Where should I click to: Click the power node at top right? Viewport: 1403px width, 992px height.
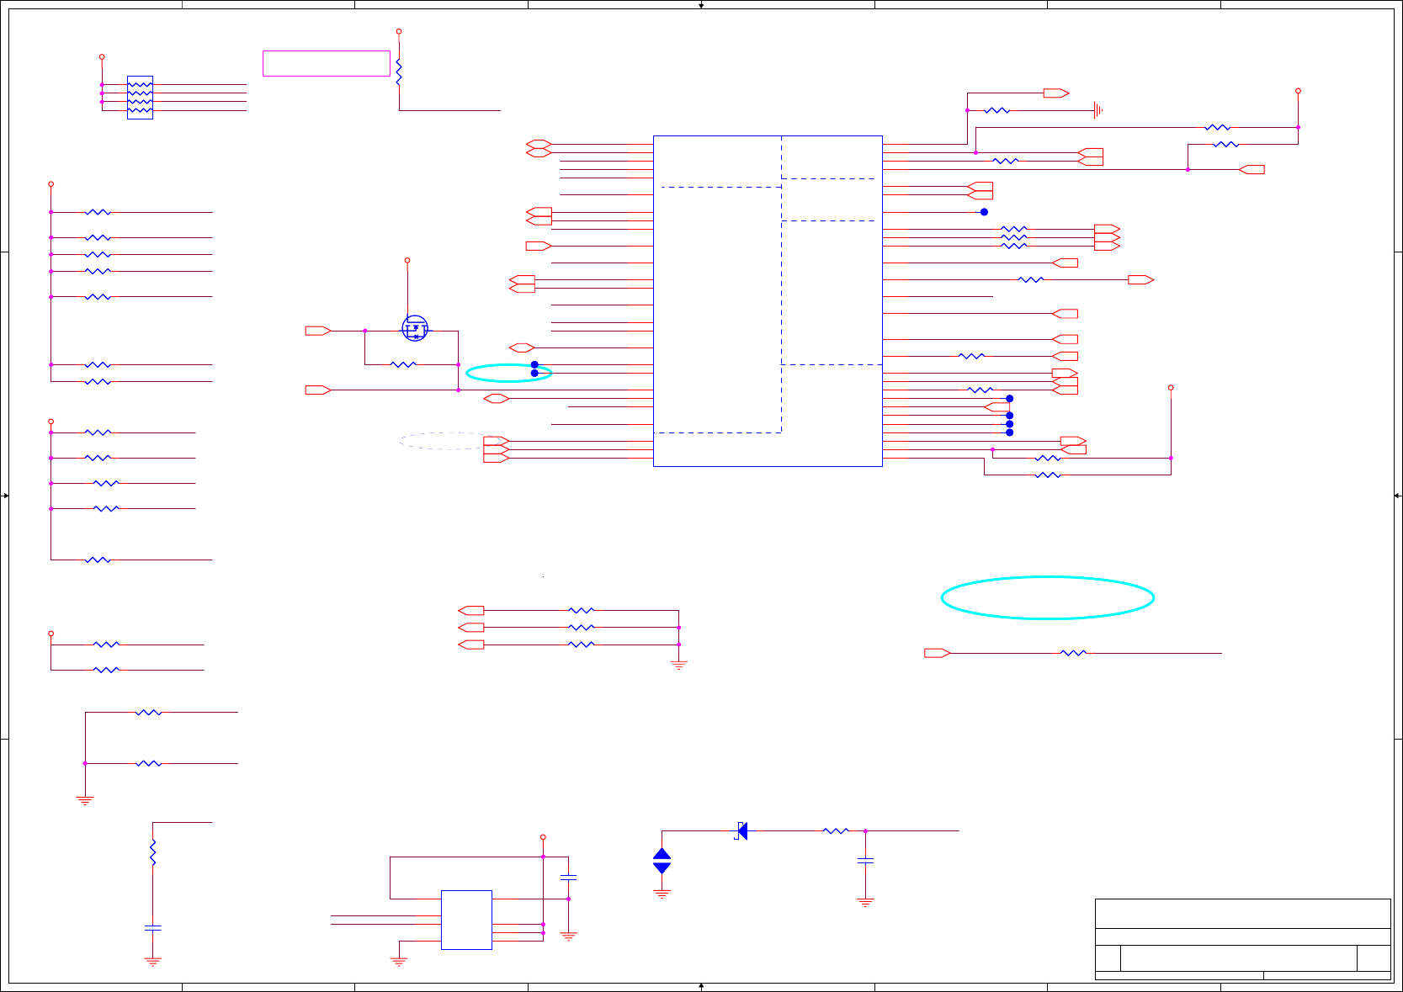1298,91
